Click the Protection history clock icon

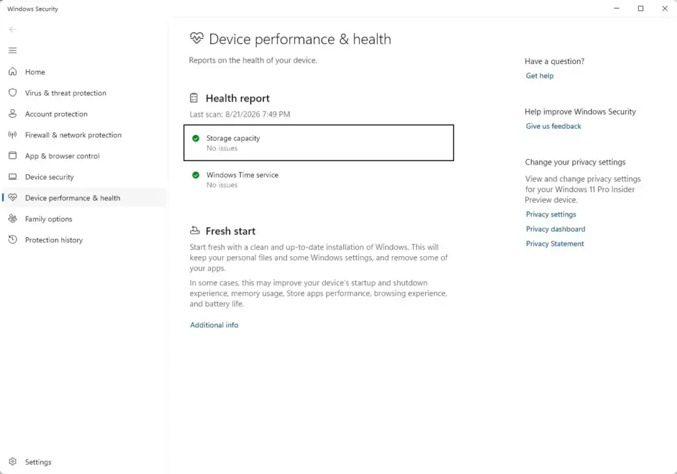coord(13,240)
